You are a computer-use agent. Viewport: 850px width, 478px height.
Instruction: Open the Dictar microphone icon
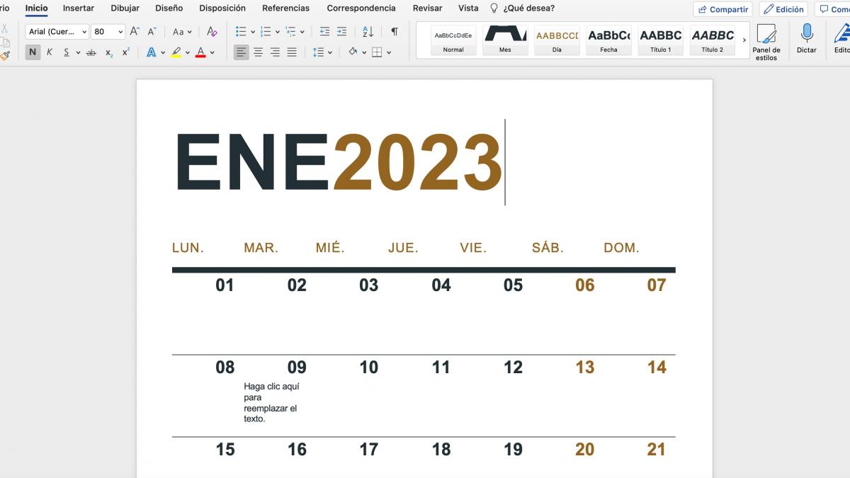(x=805, y=34)
